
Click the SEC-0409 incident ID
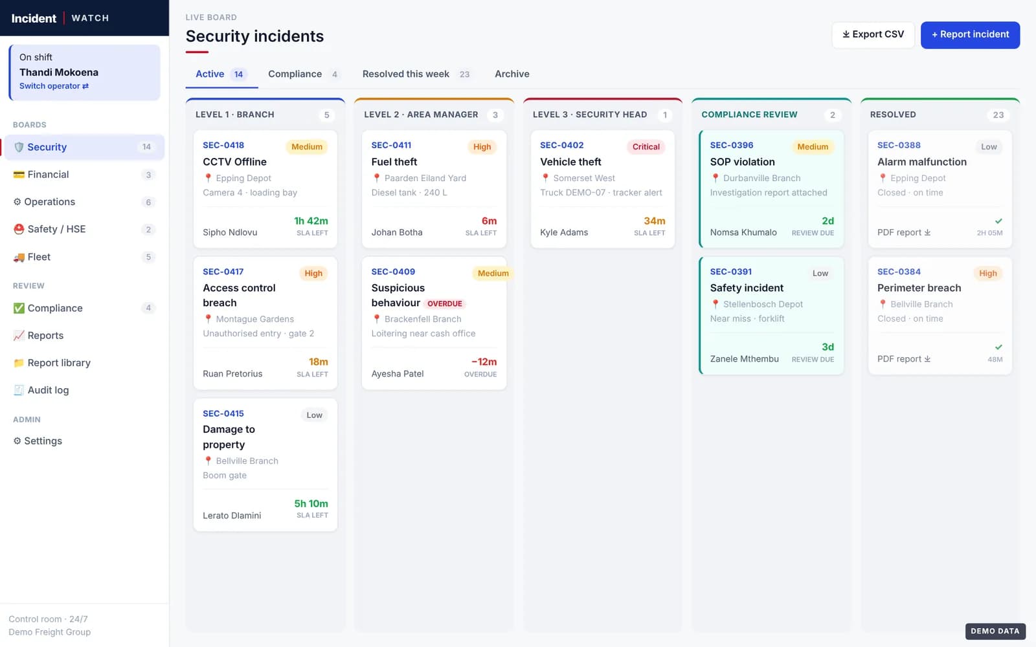click(x=393, y=272)
